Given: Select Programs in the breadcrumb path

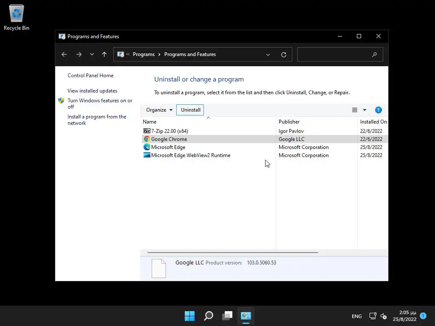Looking at the screenshot, I should tap(144, 54).
